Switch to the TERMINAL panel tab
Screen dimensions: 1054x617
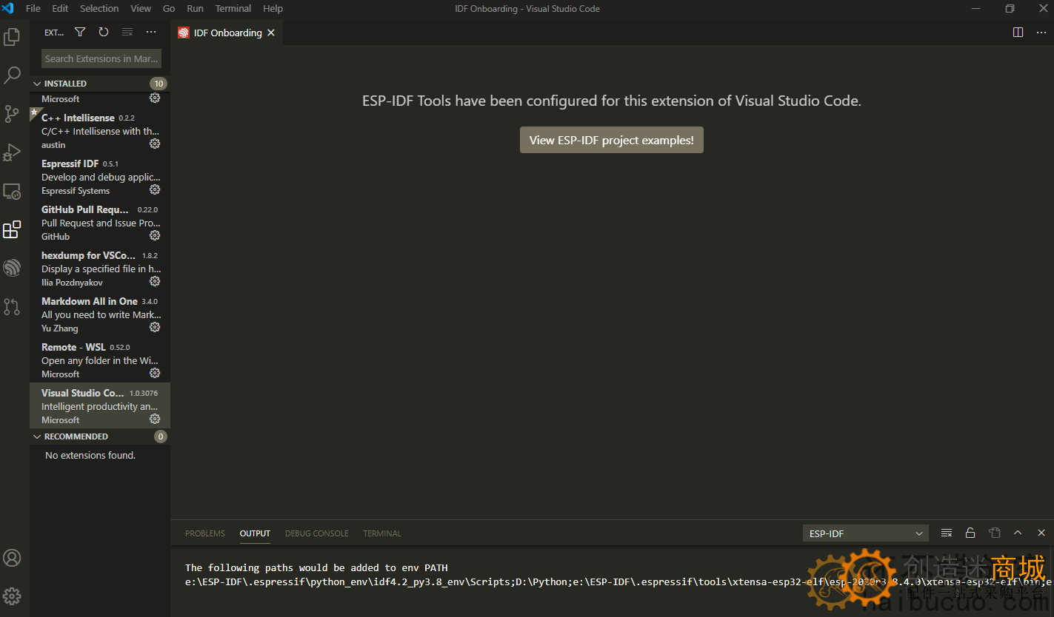click(x=382, y=533)
